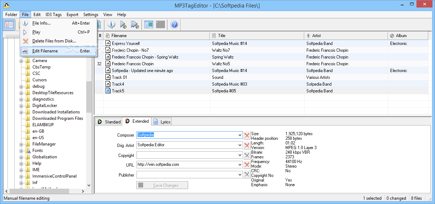Click the file icon beside Track5

[x=108, y=91]
